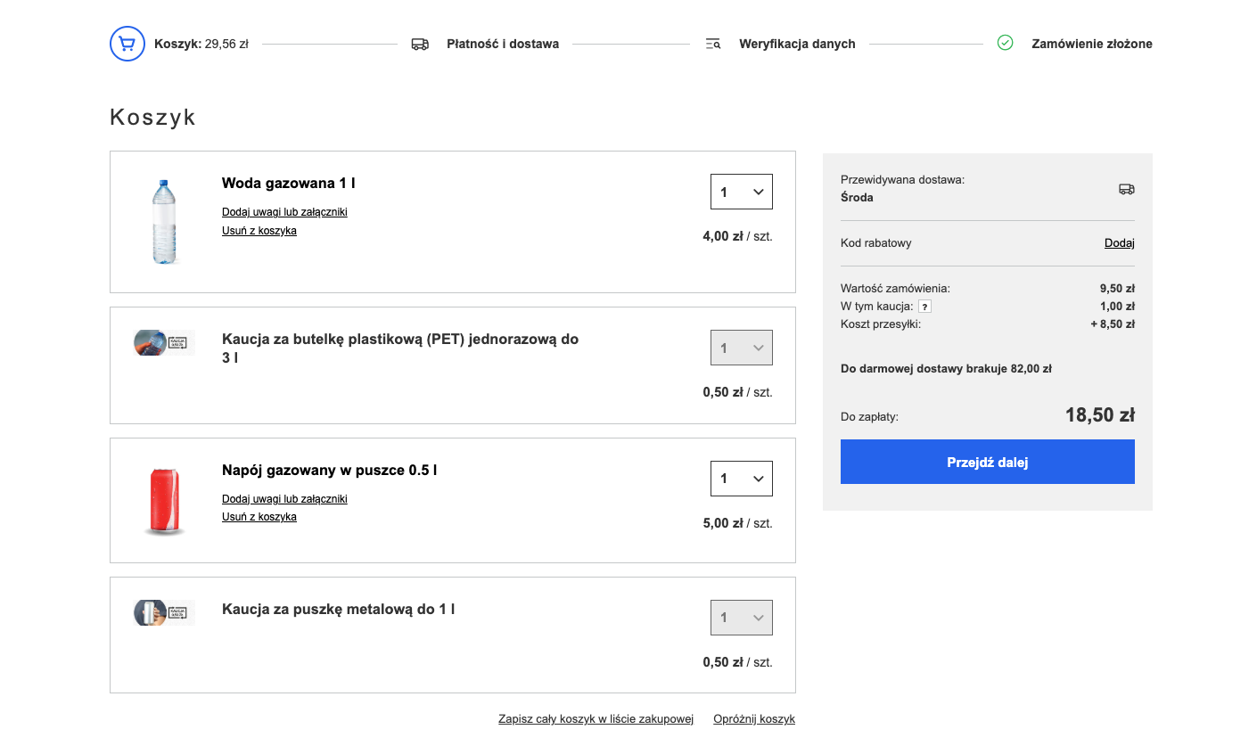Go to the Płatność i dostawa step
This screenshot has width=1257, height=754.
[502, 44]
